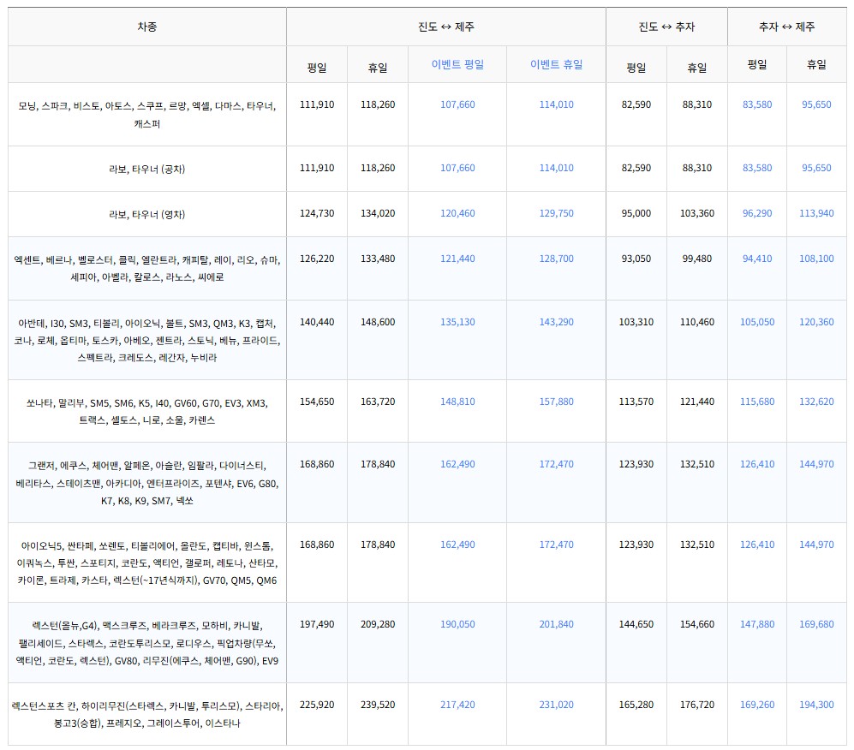854x750 pixels.
Task: Select the 진도 ↔ 제주 route header
Action: point(447,26)
